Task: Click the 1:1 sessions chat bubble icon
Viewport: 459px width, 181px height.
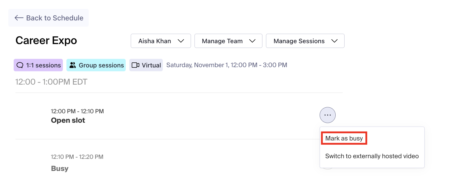Action: coord(20,65)
